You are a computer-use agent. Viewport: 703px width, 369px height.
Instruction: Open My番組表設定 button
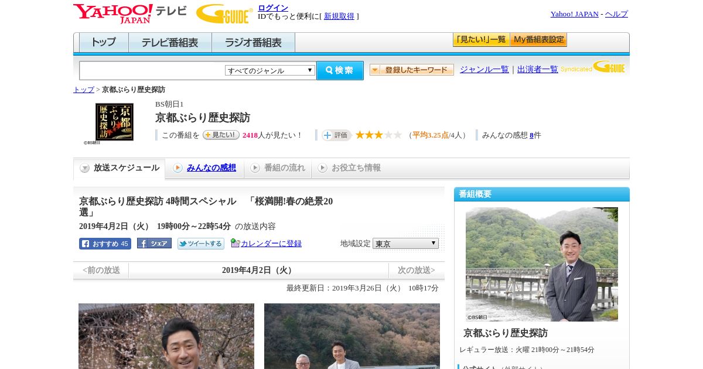tap(538, 40)
